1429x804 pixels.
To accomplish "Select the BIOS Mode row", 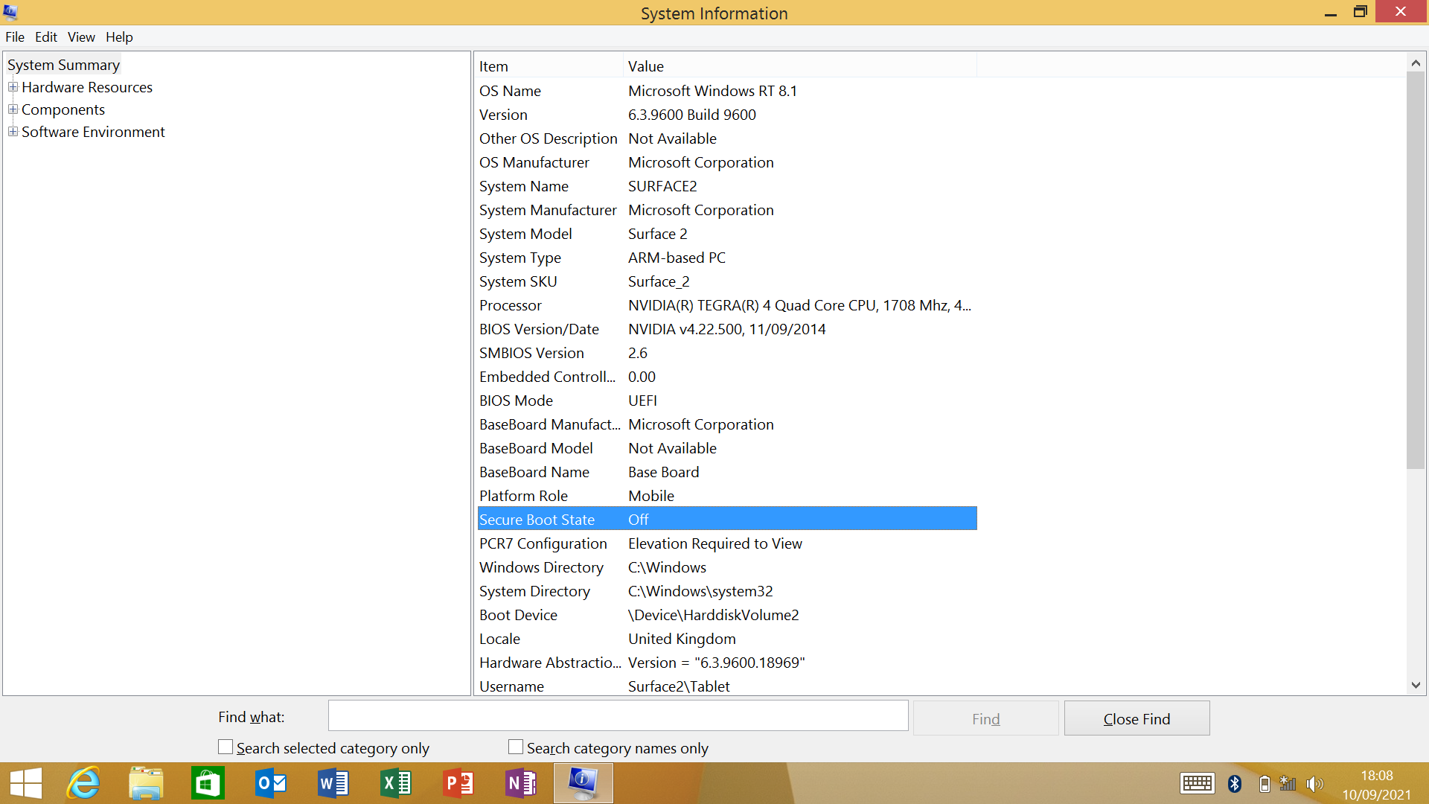I will tap(726, 401).
